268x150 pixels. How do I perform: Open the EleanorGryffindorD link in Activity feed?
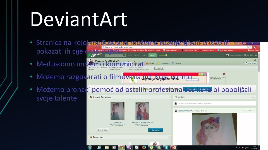185,111
